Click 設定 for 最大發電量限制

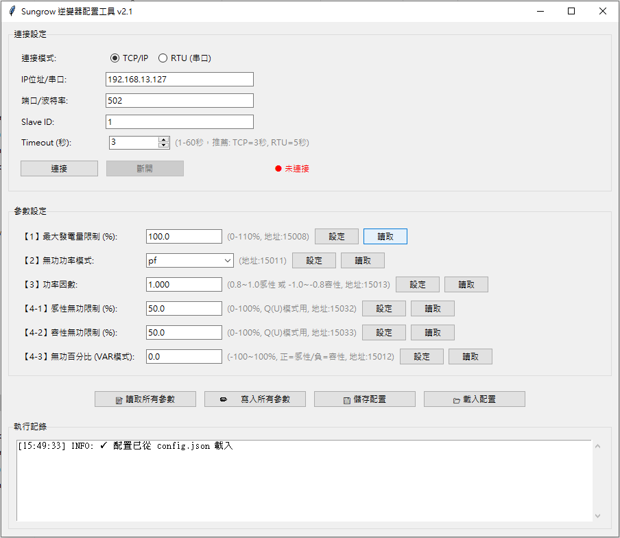(x=337, y=237)
